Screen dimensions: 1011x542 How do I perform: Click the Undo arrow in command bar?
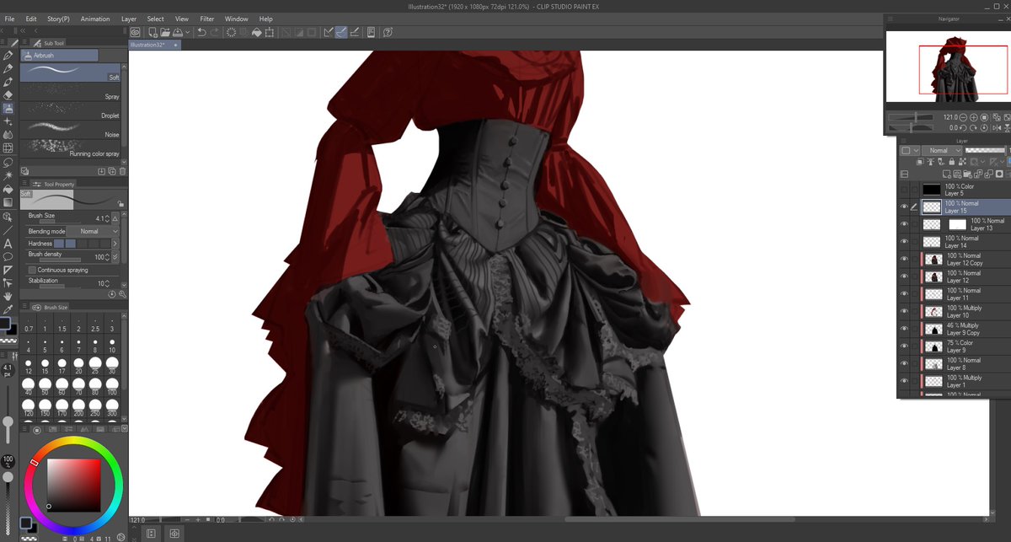click(201, 32)
